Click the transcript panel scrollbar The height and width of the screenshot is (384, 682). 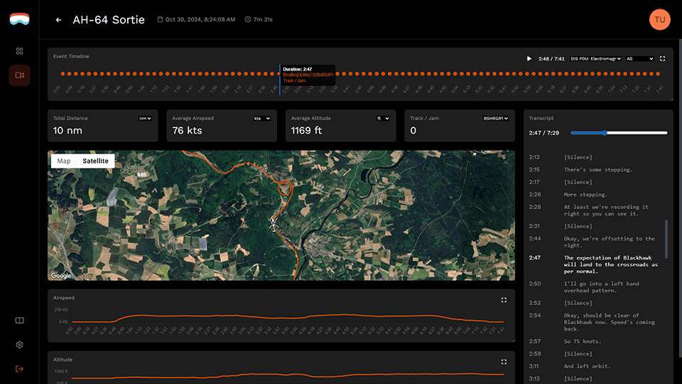666,240
